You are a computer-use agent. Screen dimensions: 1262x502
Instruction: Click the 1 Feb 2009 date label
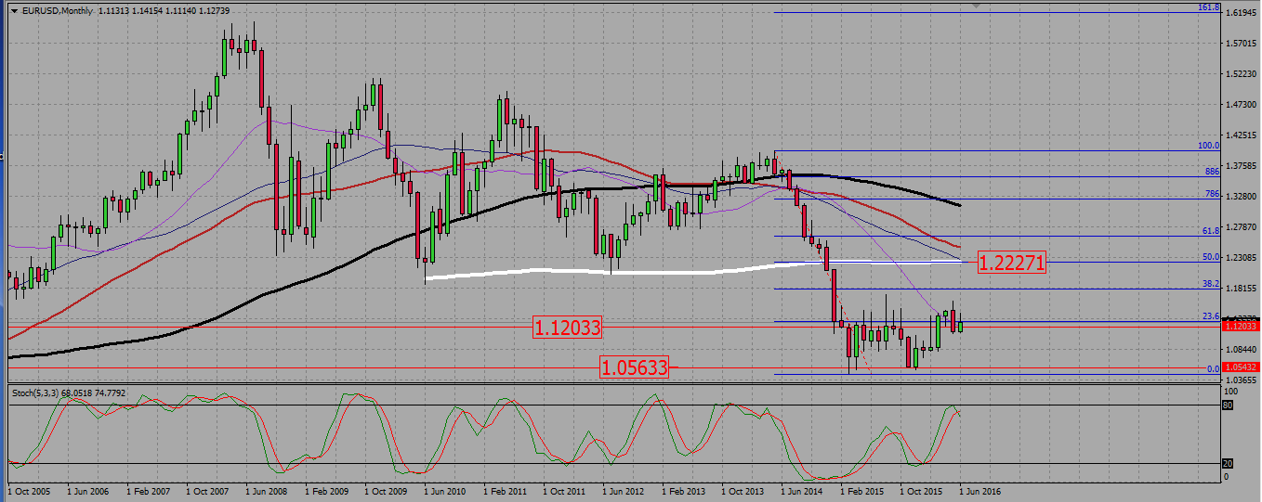(328, 492)
